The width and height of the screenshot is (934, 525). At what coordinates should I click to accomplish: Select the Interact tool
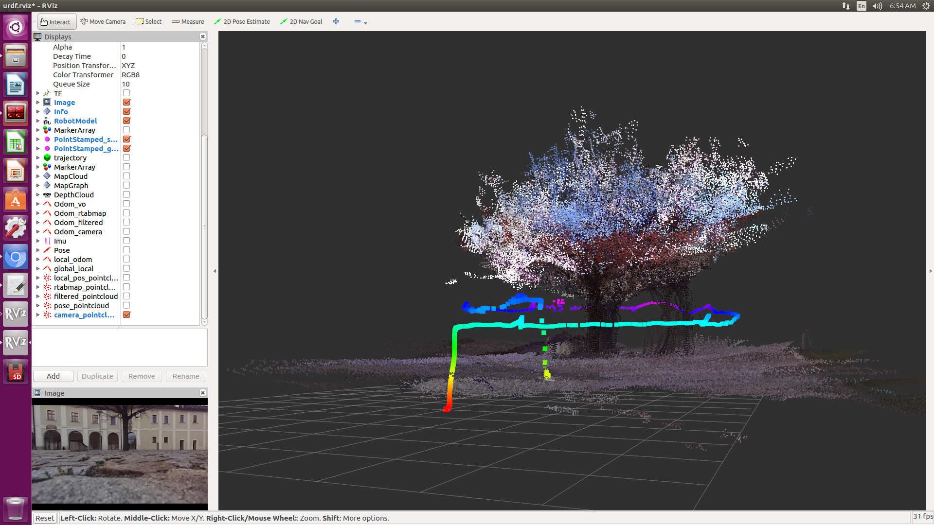coord(55,22)
